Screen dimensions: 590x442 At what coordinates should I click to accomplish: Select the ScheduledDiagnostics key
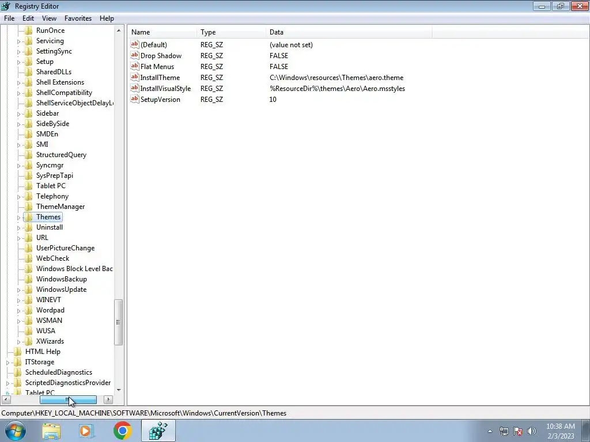[x=58, y=372]
